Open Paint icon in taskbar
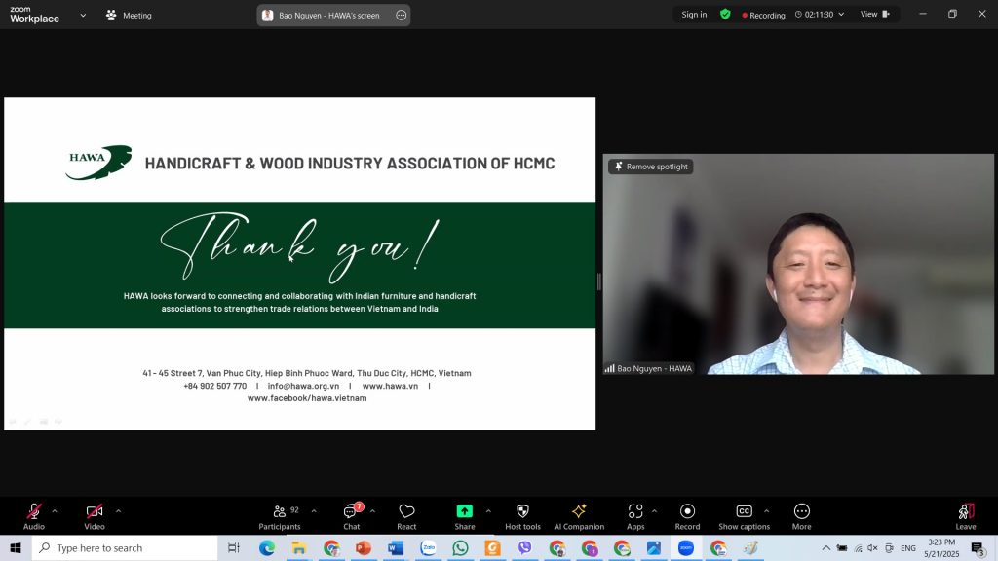998x561 pixels. 751,547
